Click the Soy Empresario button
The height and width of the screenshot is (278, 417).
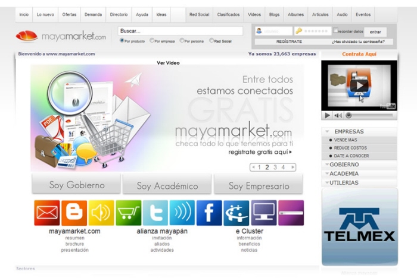(x=259, y=185)
